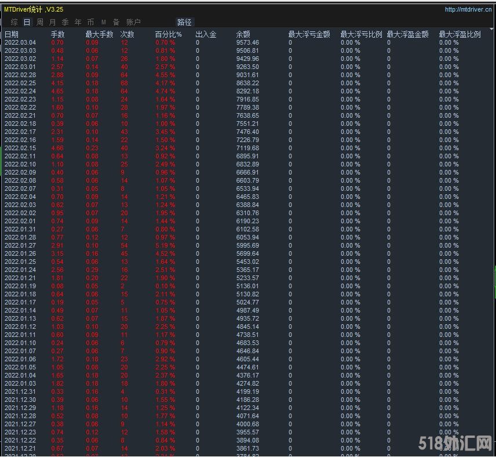Click the 余额 column header

(x=243, y=35)
